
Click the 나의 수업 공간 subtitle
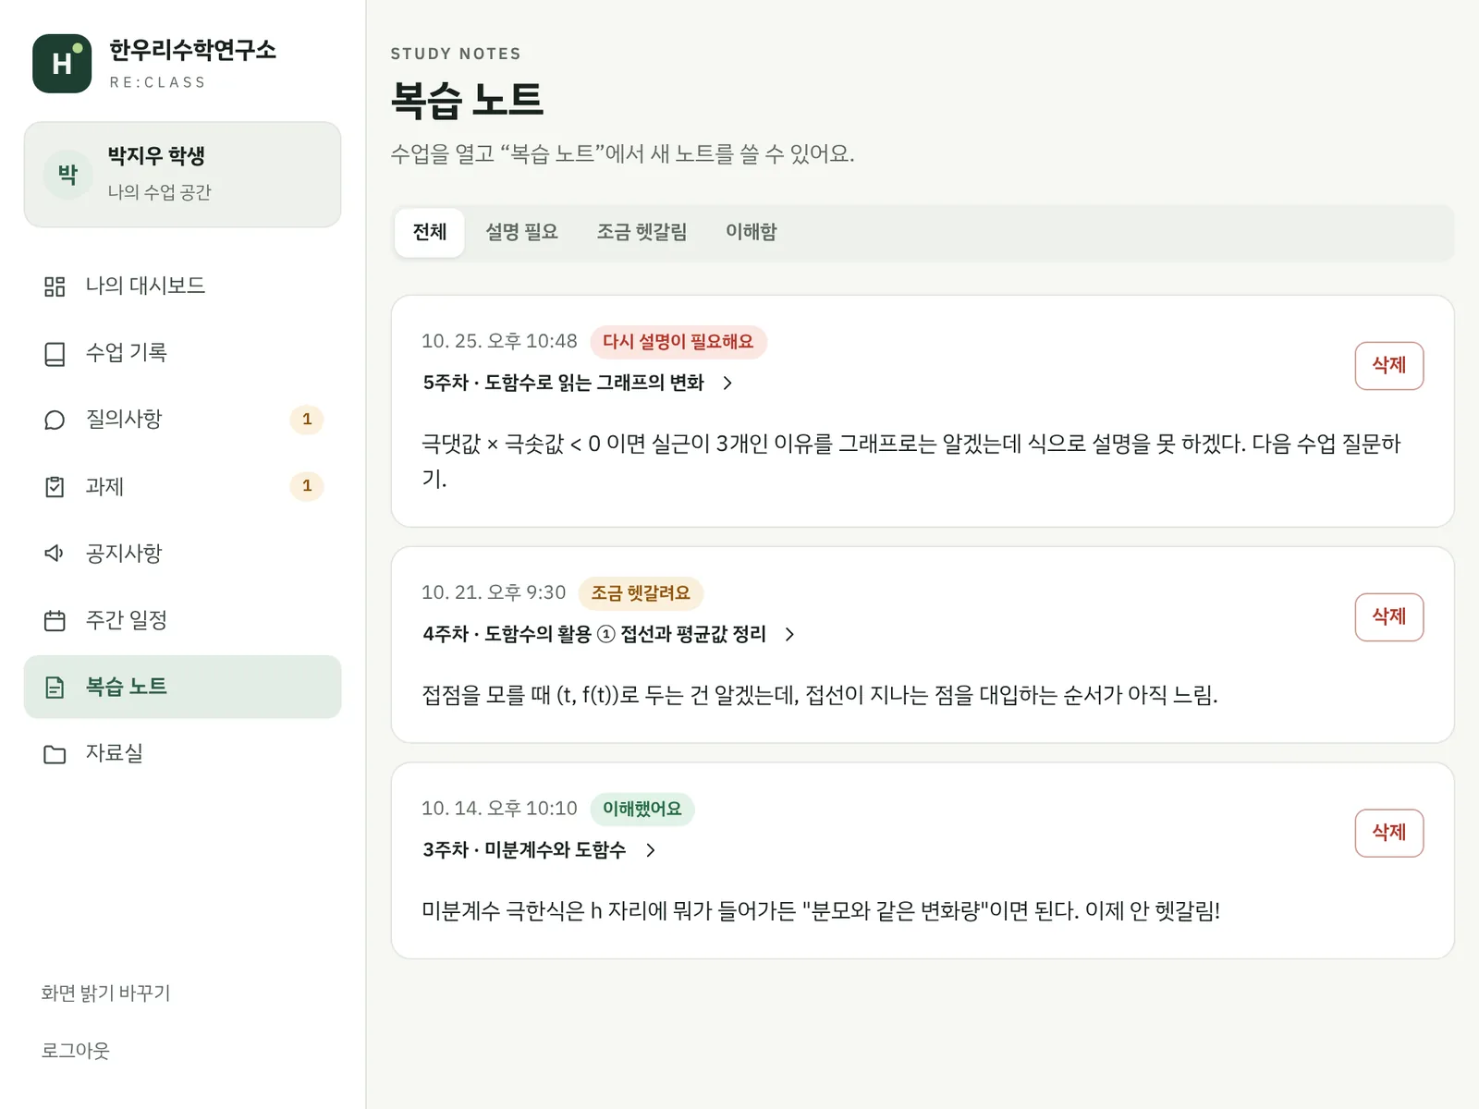[x=159, y=192]
